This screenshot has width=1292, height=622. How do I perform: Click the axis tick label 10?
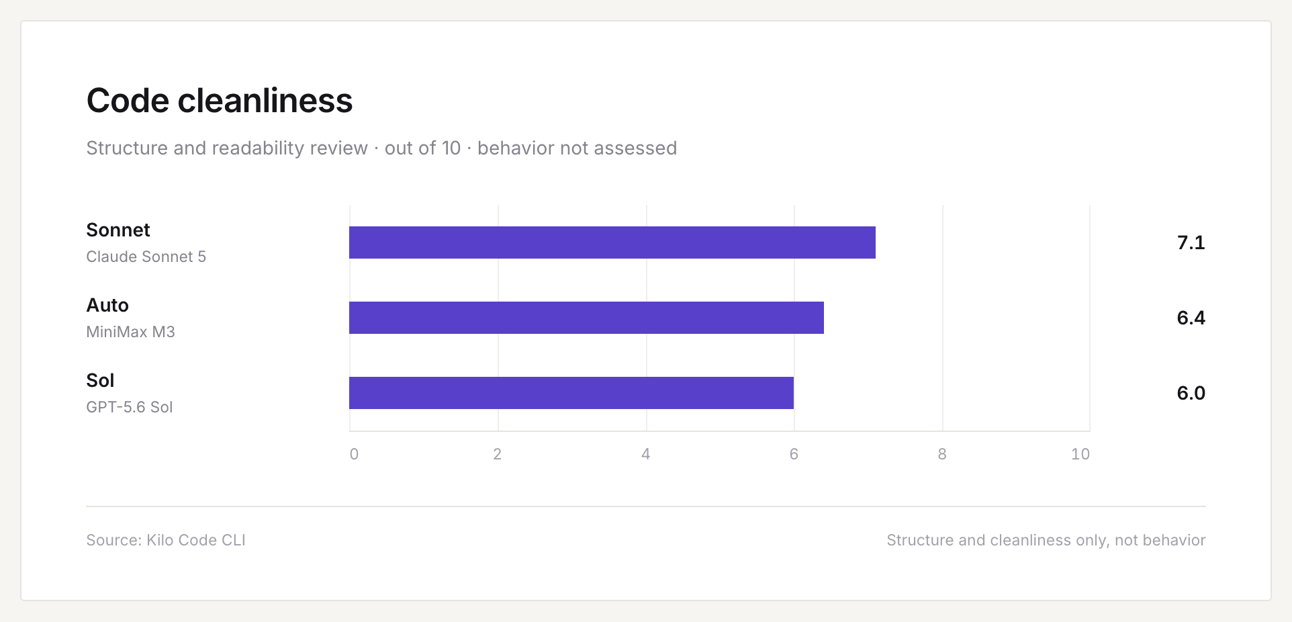[x=1080, y=454]
